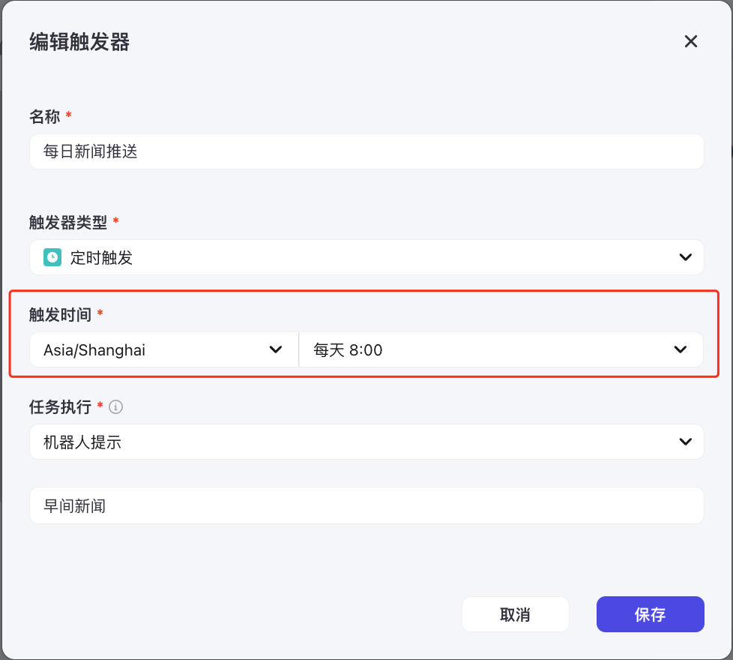
Task: Open the 任务执行 dropdown chevron
Action: [685, 442]
